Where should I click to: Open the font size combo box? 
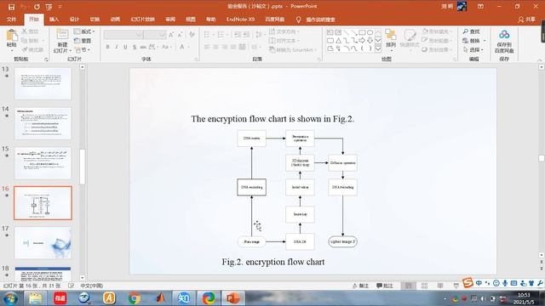click(x=155, y=35)
